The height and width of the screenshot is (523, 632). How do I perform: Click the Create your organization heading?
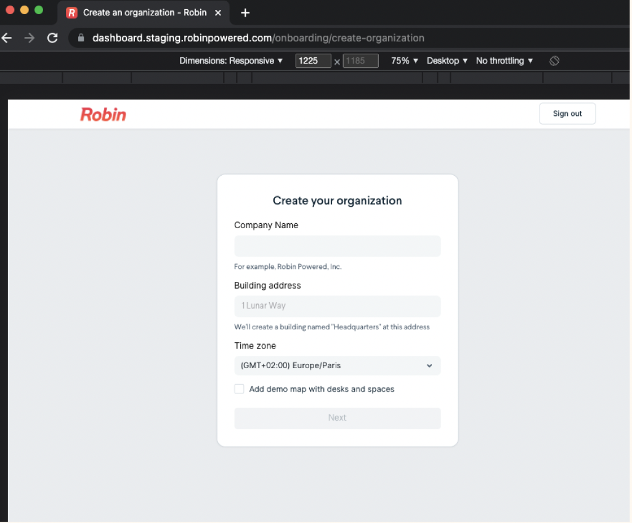coord(338,201)
